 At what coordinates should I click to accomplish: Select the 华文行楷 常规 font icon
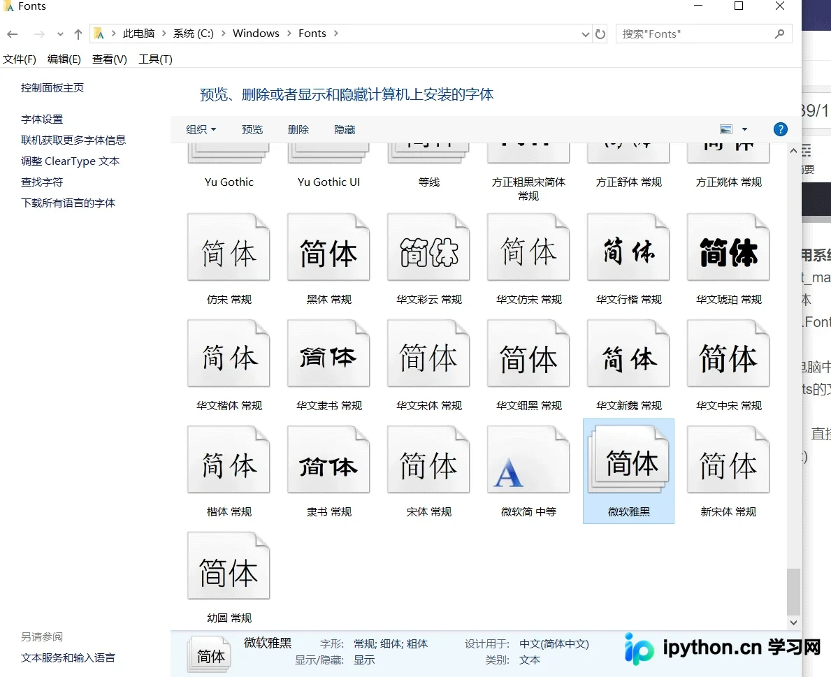click(x=628, y=247)
